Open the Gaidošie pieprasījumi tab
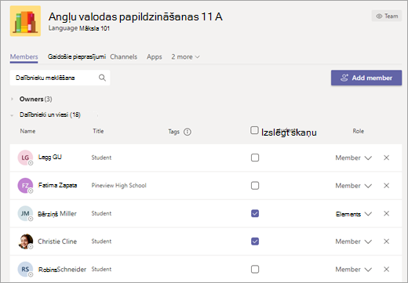Viewport: 408px width, 283px height. [77, 56]
